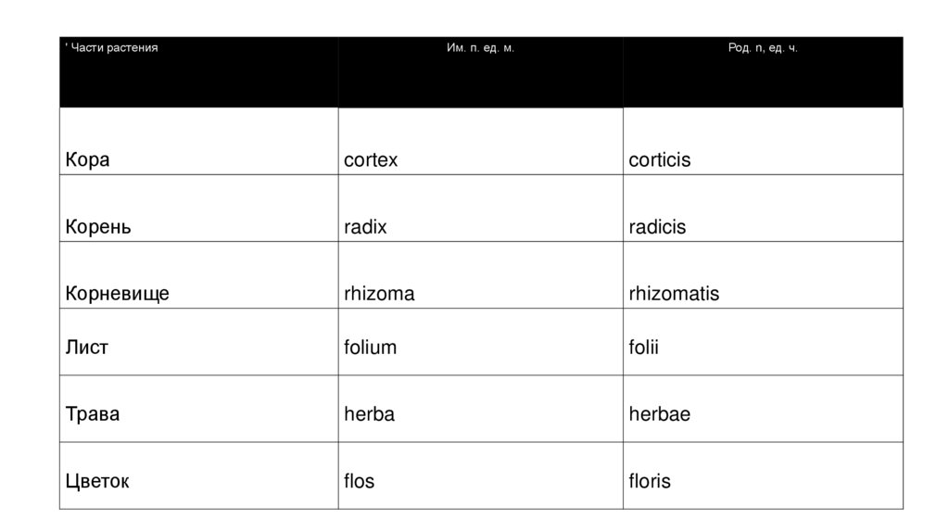
Task: Click the 'radicis' cell
Action: point(657,227)
